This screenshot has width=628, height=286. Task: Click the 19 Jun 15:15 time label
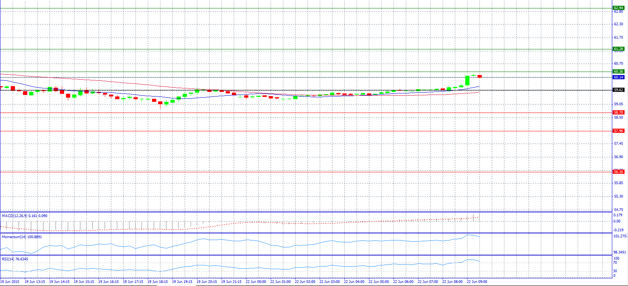coord(84,282)
